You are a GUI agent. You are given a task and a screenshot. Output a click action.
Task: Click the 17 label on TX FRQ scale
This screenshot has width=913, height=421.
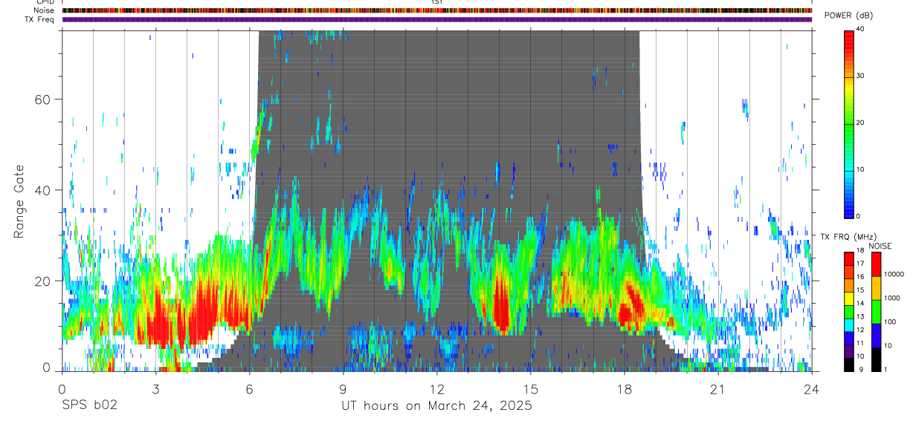[860, 264]
